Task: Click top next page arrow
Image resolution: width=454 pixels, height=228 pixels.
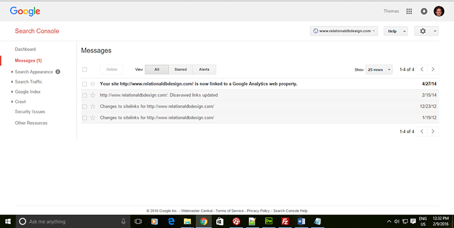Action: click(433, 69)
